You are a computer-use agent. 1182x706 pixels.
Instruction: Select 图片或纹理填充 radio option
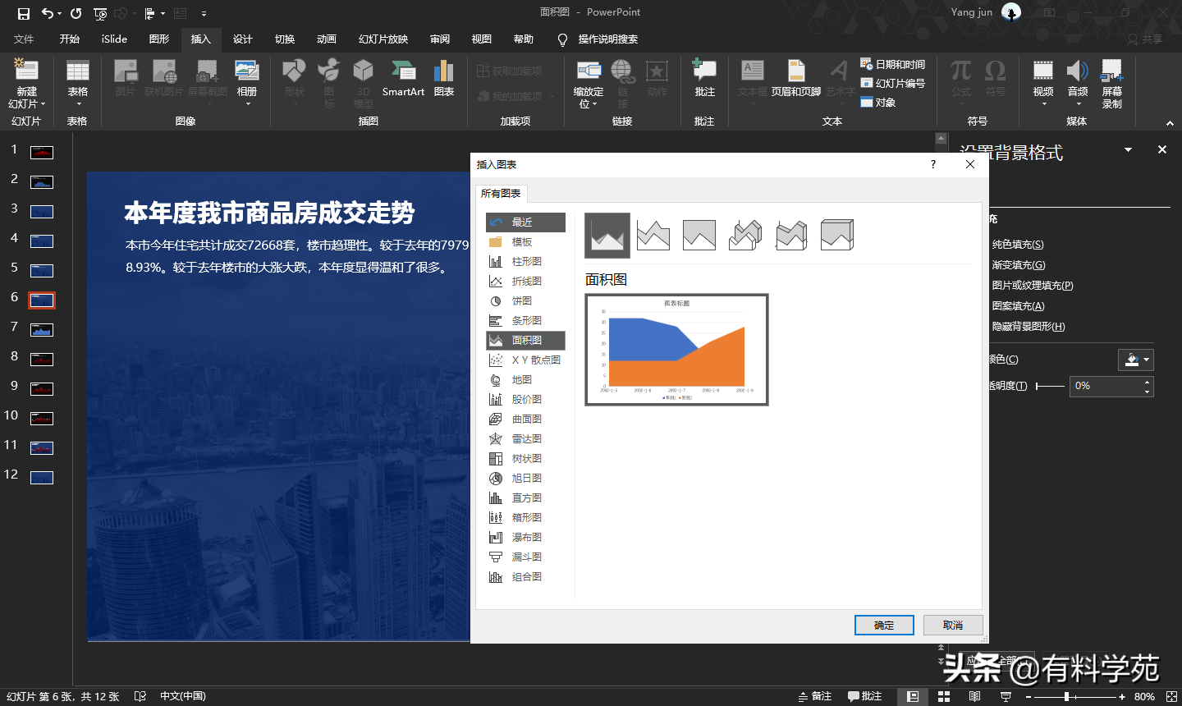click(x=1032, y=286)
